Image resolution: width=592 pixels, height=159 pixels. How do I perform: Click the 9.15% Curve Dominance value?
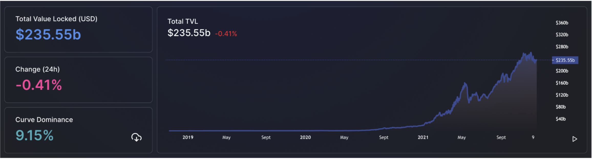[34, 135]
